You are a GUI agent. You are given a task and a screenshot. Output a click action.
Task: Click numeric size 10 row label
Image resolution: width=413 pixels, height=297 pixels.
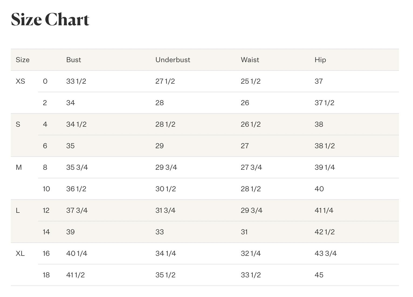(46, 189)
